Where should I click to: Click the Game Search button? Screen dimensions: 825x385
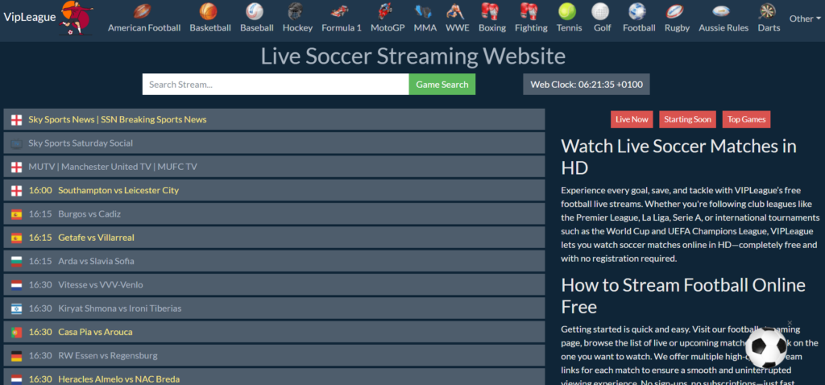[x=442, y=84]
